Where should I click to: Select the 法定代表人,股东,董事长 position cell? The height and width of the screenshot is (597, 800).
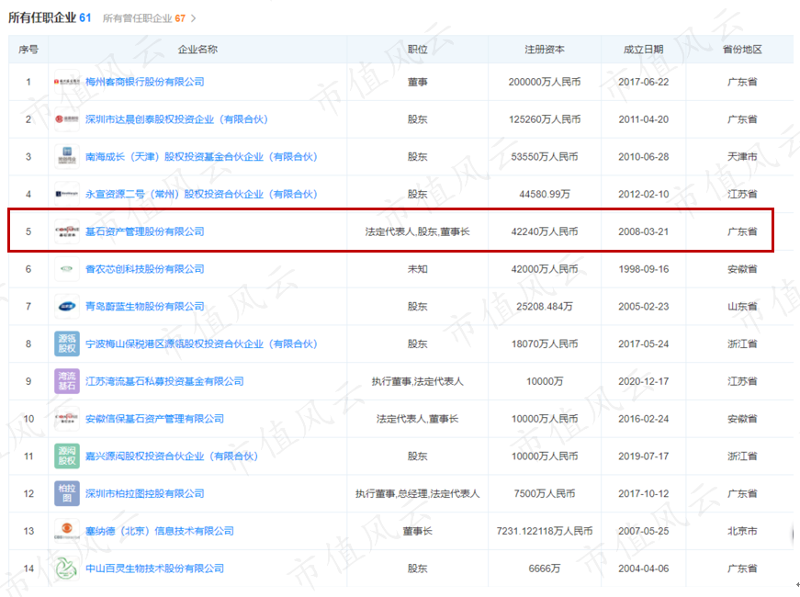tap(417, 231)
